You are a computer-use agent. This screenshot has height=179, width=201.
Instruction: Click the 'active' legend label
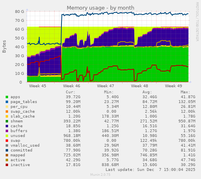click(18, 160)
